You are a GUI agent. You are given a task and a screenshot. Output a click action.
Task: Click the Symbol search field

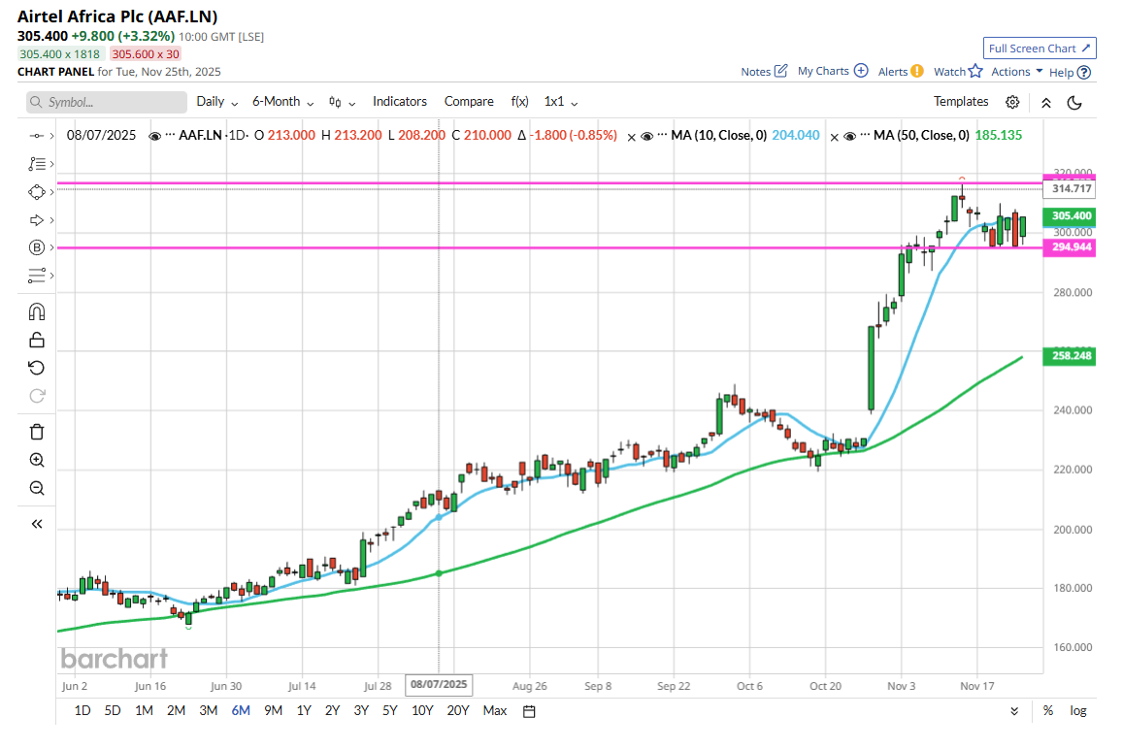[x=107, y=102]
